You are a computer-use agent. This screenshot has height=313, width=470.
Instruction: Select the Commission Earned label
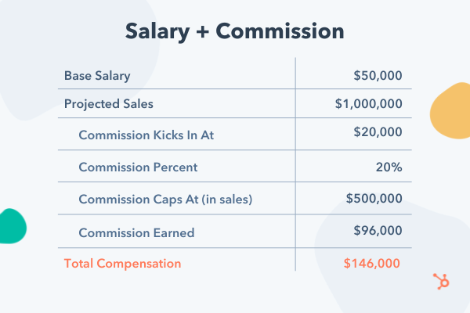[136, 232]
